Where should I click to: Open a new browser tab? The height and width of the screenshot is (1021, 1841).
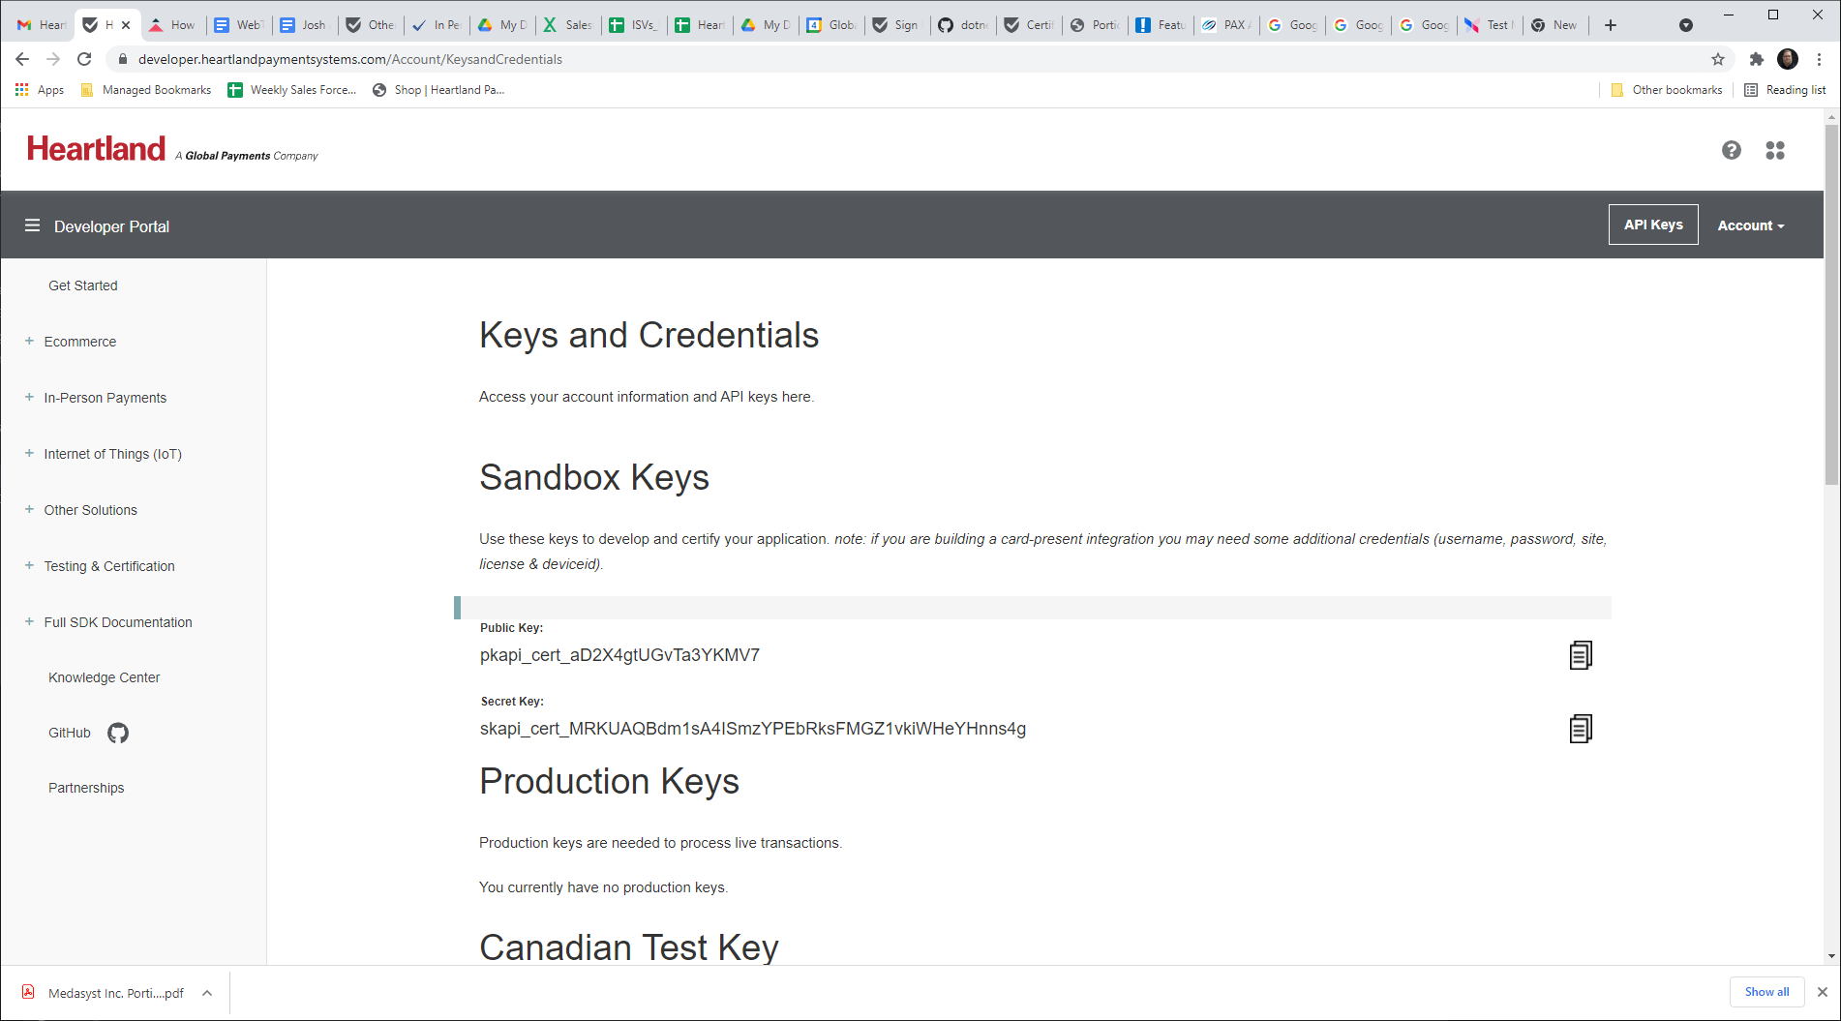click(1610, 25)
